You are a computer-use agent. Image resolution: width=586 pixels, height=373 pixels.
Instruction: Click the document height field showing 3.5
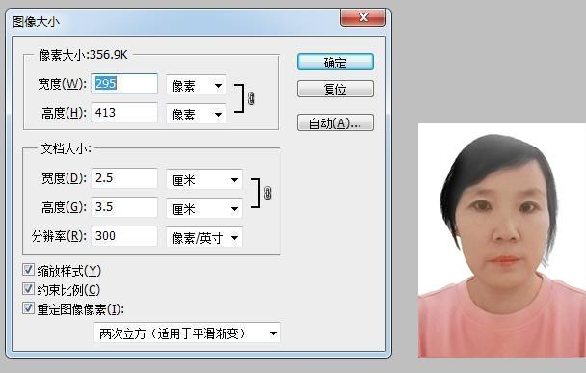[124, 207]
